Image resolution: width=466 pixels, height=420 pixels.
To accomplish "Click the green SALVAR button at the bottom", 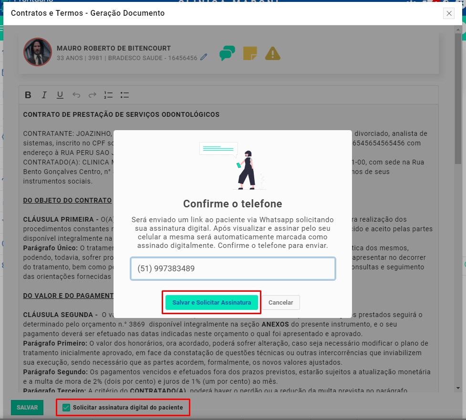I will [27, 408].
